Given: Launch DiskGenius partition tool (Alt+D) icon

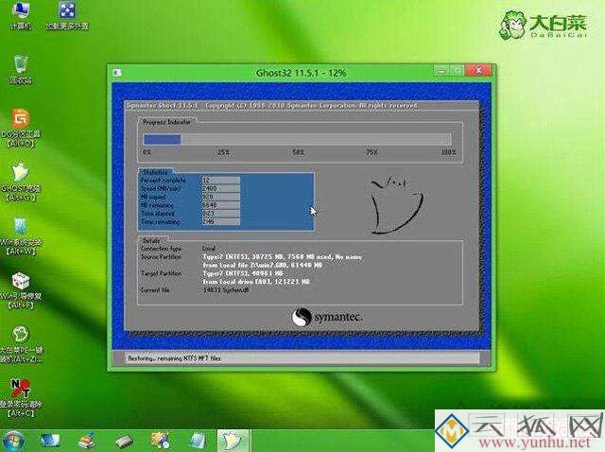Looking at the screenshot, I should click(21, 129).
